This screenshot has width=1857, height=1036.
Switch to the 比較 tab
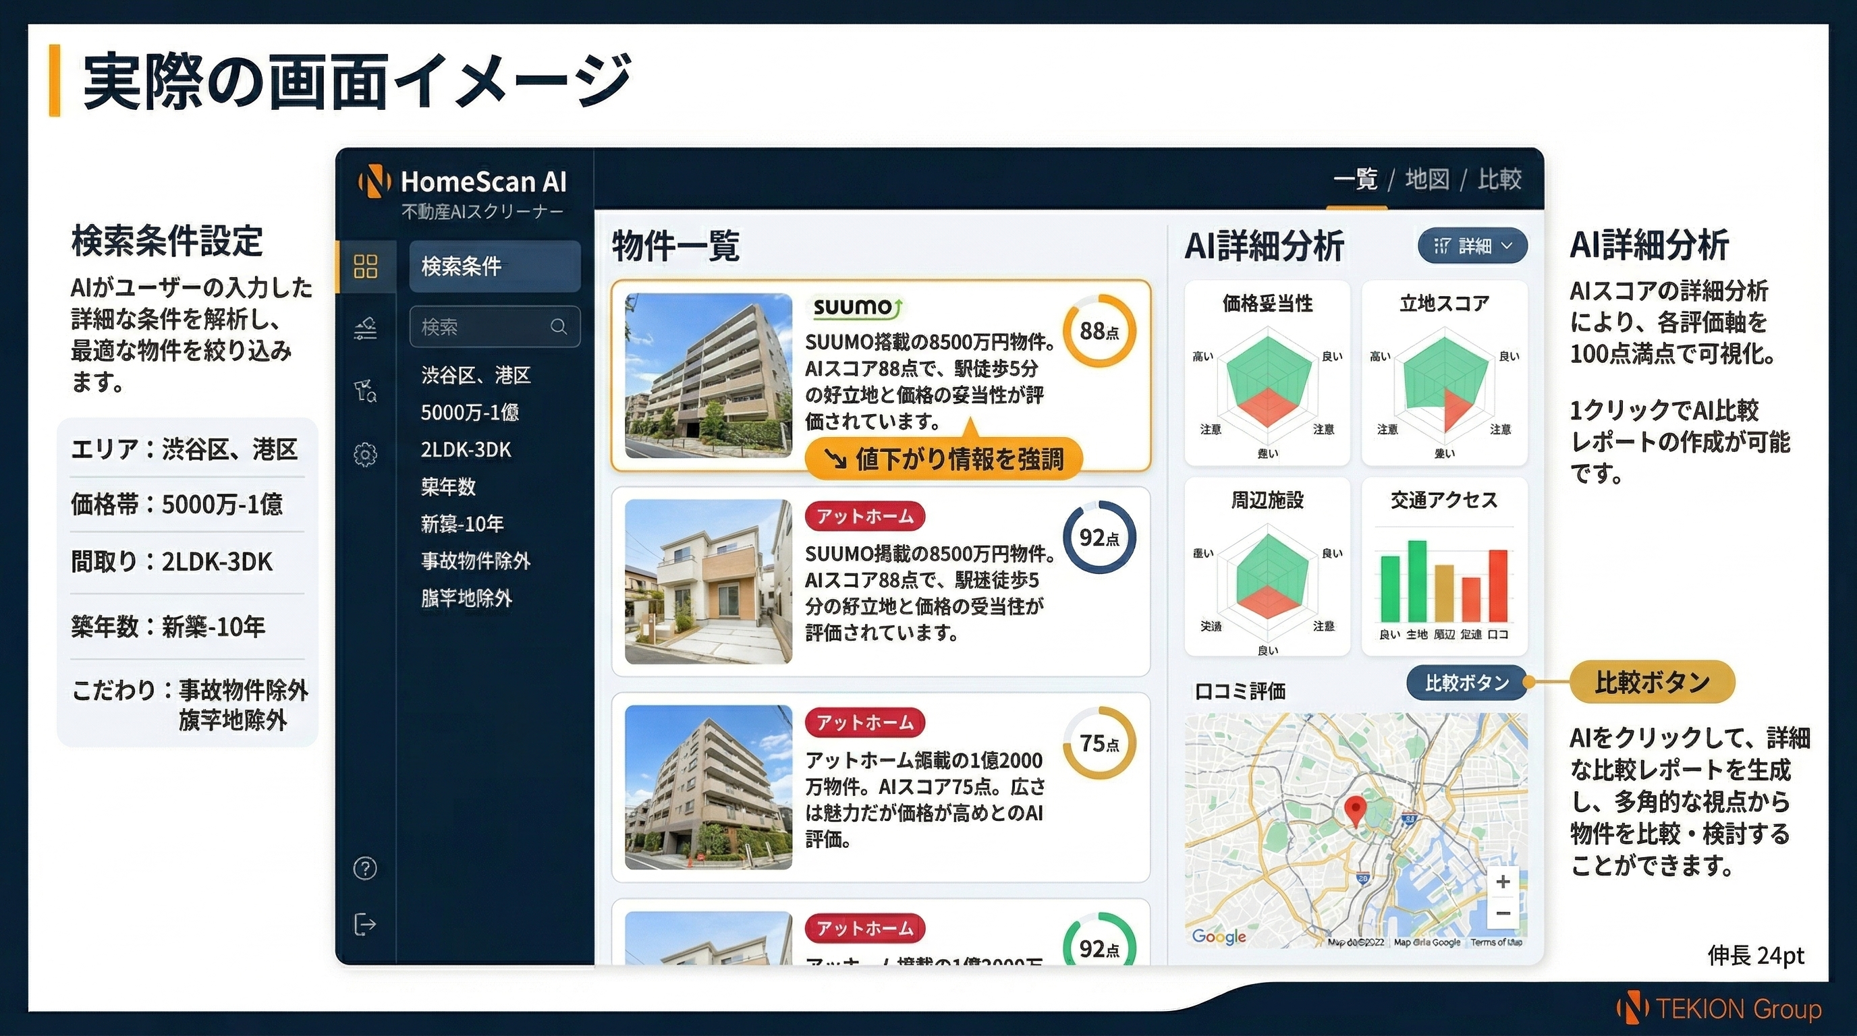click(1499, 179)
